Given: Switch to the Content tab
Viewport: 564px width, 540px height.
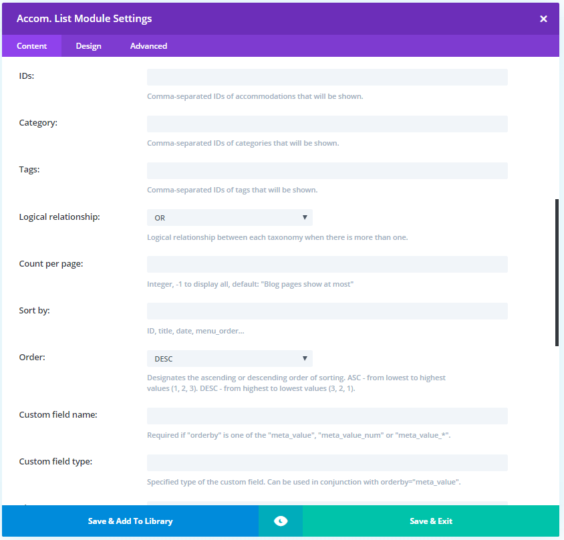Looking at the screenshot, I should [32, 46].
